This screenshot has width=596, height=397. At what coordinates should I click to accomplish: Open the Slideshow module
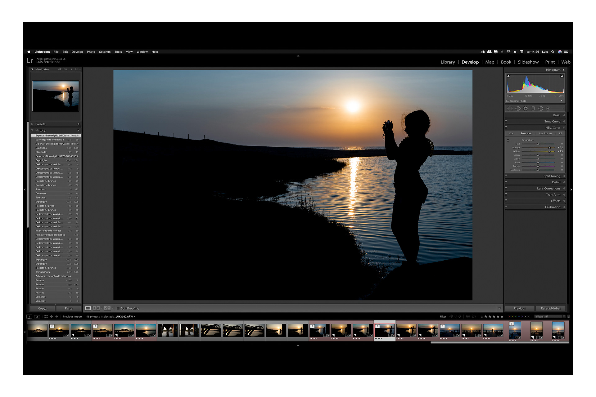528,62
